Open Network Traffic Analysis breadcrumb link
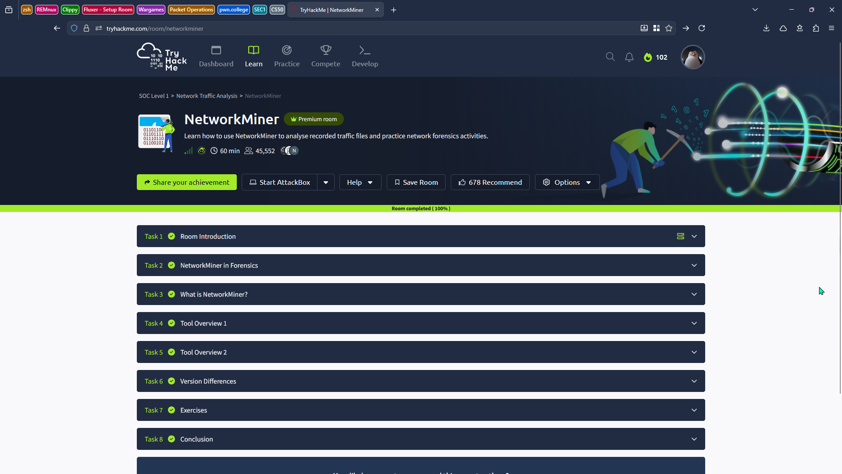The width and height of the screenshot is (842, 474). 207,96
